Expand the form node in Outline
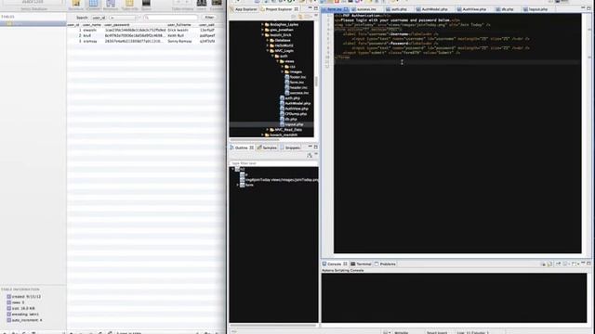Screen dimensions: 595x334 238,186
